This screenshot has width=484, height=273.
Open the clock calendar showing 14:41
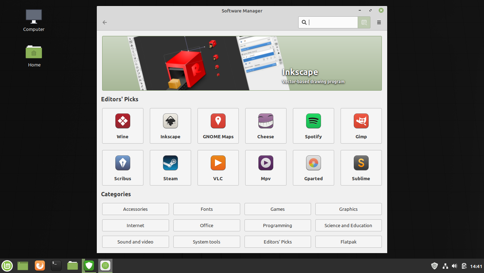point(476,266)
